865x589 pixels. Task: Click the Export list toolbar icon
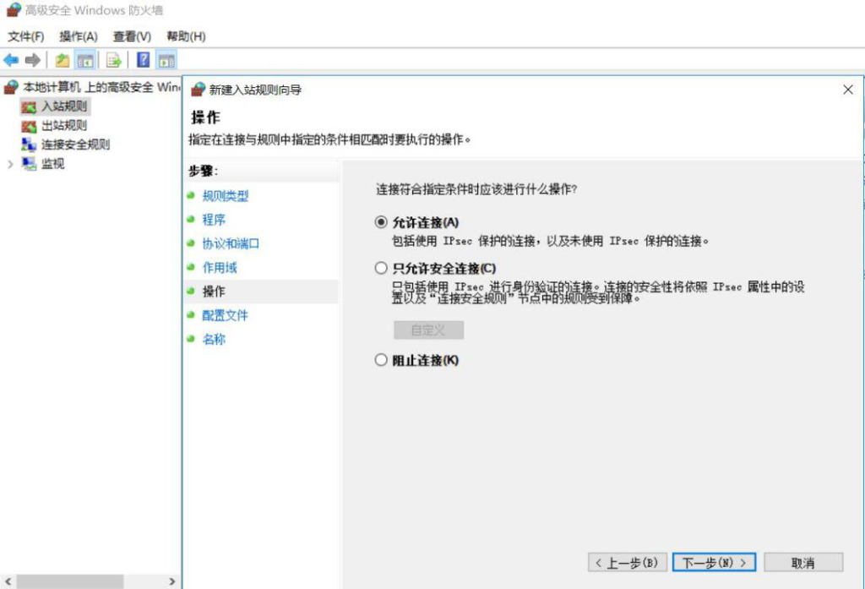(114, 60)
